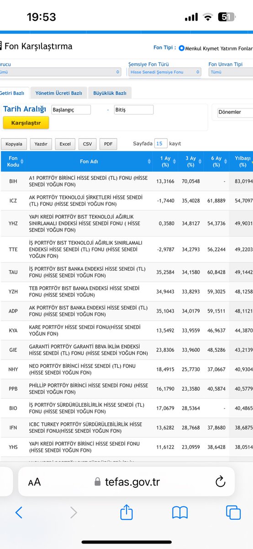Tap the reload page icon
The height and width of the screenshot is (549, 253).
tap(220, 481)
